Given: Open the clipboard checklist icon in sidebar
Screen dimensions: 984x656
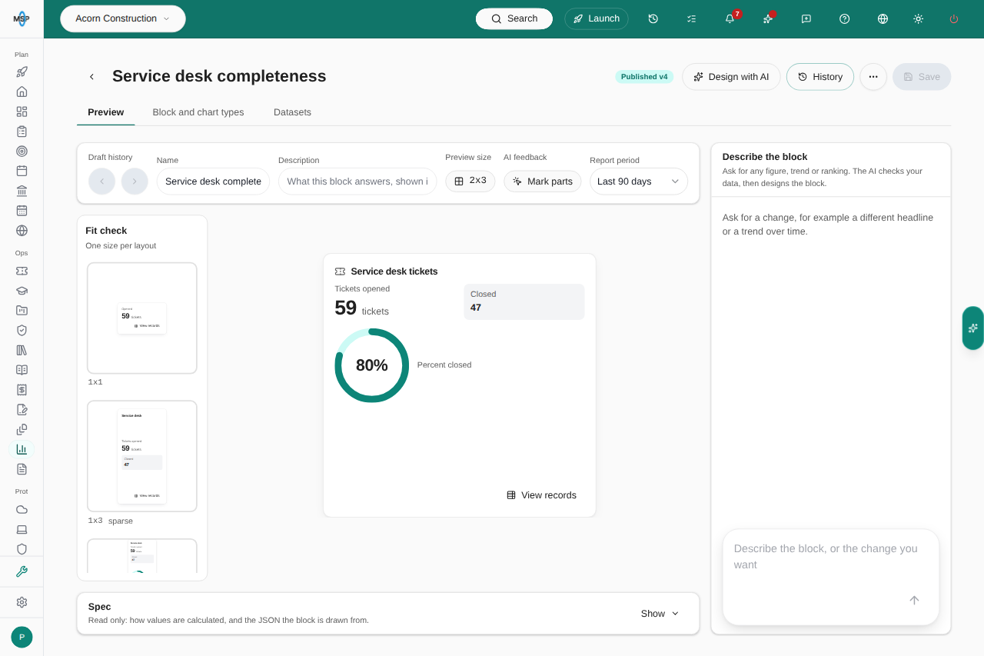Looking at the screenshot, I should point(22,132).
